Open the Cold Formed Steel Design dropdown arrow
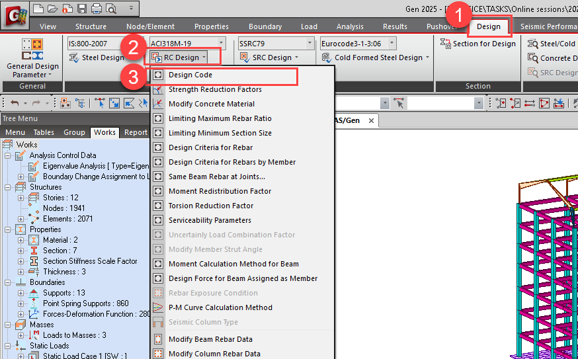The image size is (578, 359). (x=427, y=58)
